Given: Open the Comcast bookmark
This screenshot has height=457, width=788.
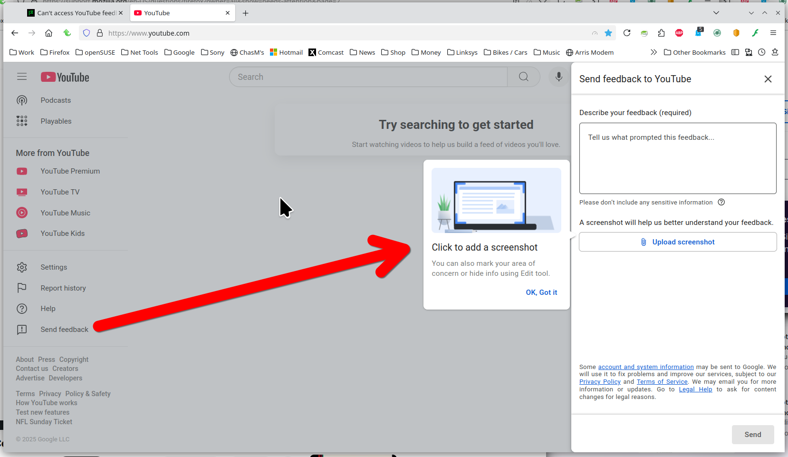Looking at the screenshot, I should click(x=326, y=52).
